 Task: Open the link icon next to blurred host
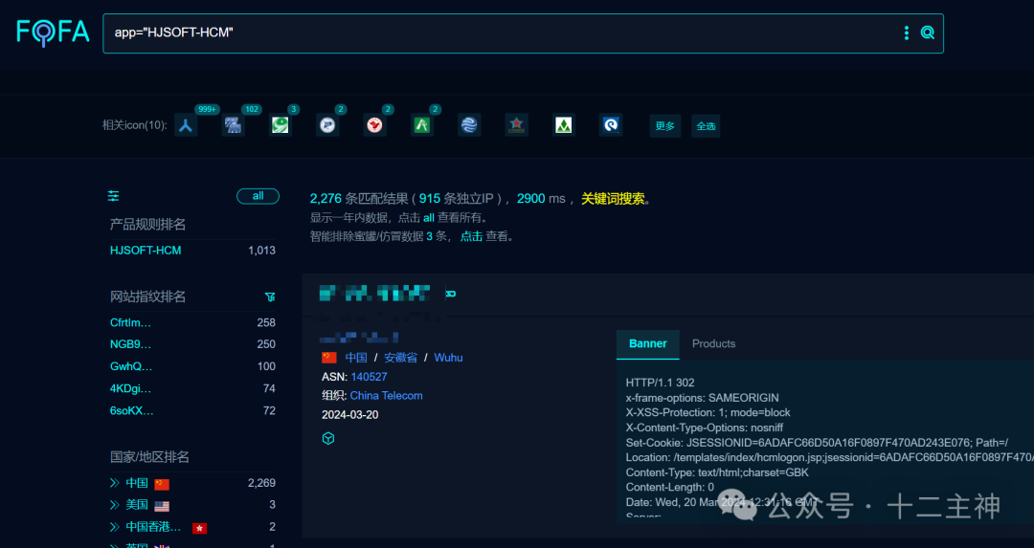[x=450, y=294]
